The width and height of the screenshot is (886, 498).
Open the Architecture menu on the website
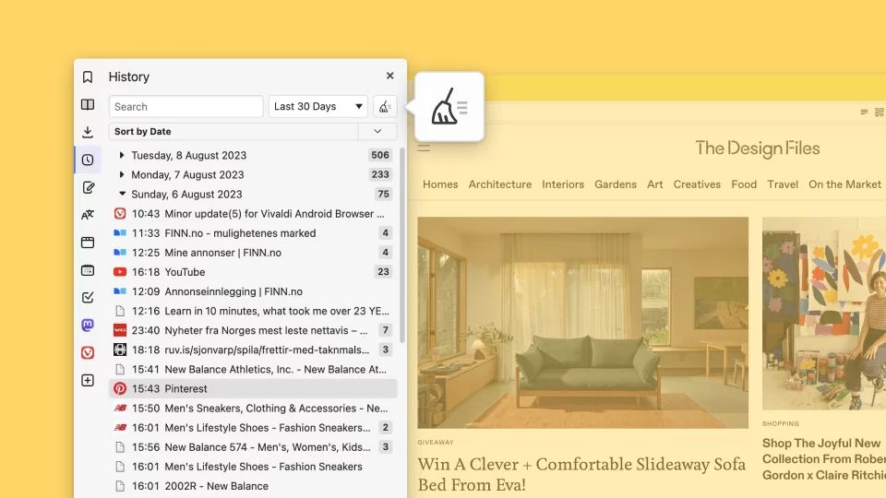pos(499,184)
